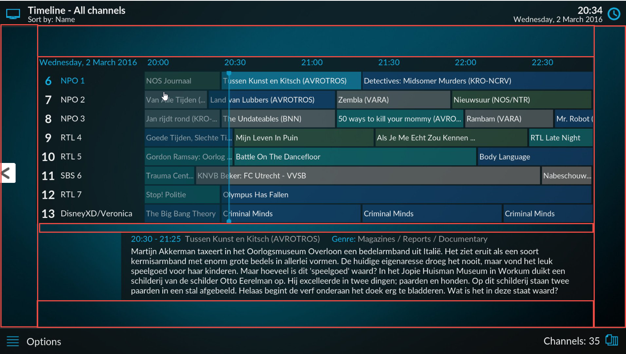Select Criminal Minds programme starting near 21:20
This screenshot has height=354, width=626.
pos(432,214)
